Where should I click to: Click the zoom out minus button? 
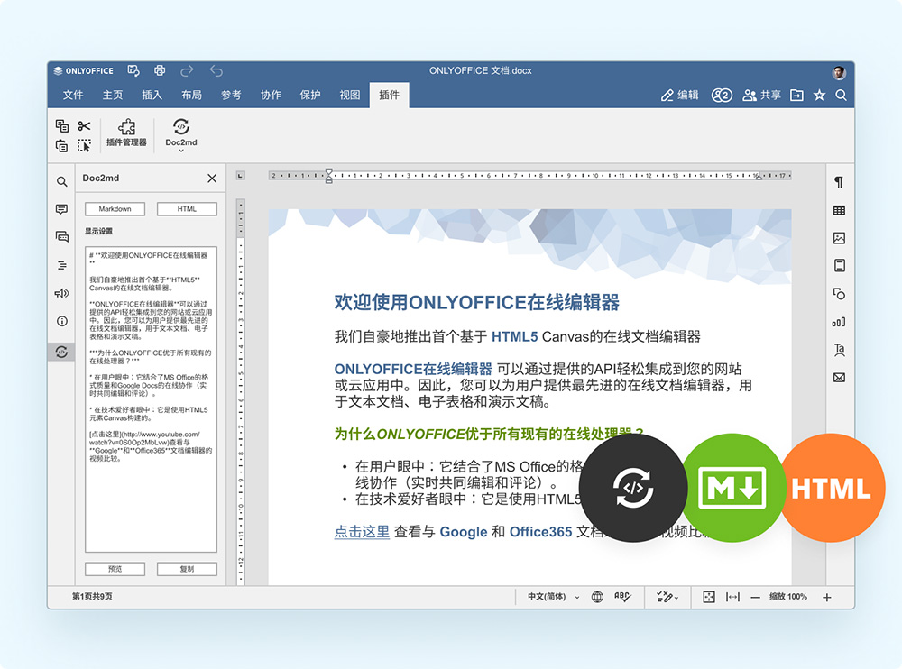[755, 598]
